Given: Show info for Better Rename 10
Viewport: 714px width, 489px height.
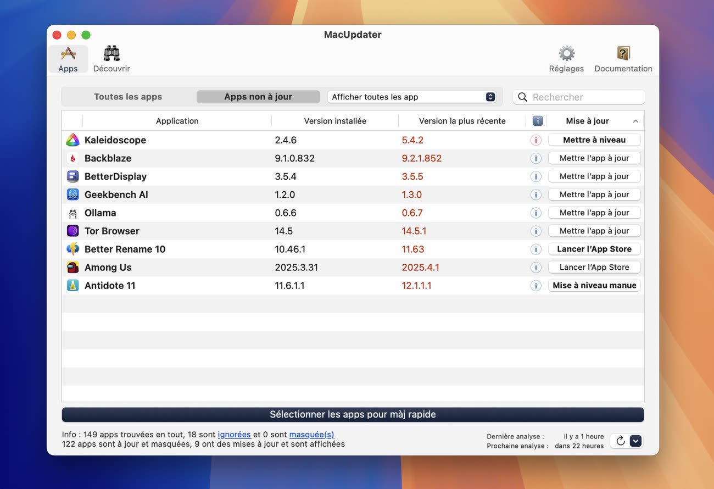Looking at the screenshot, I should pyautogui.click(x=536, y=249).
